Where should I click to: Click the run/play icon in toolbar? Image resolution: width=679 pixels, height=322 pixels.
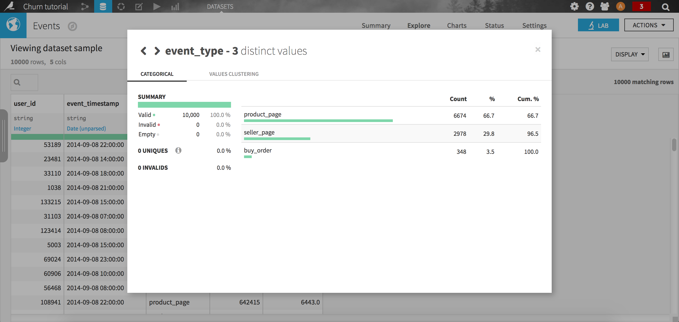click(157, 6)
